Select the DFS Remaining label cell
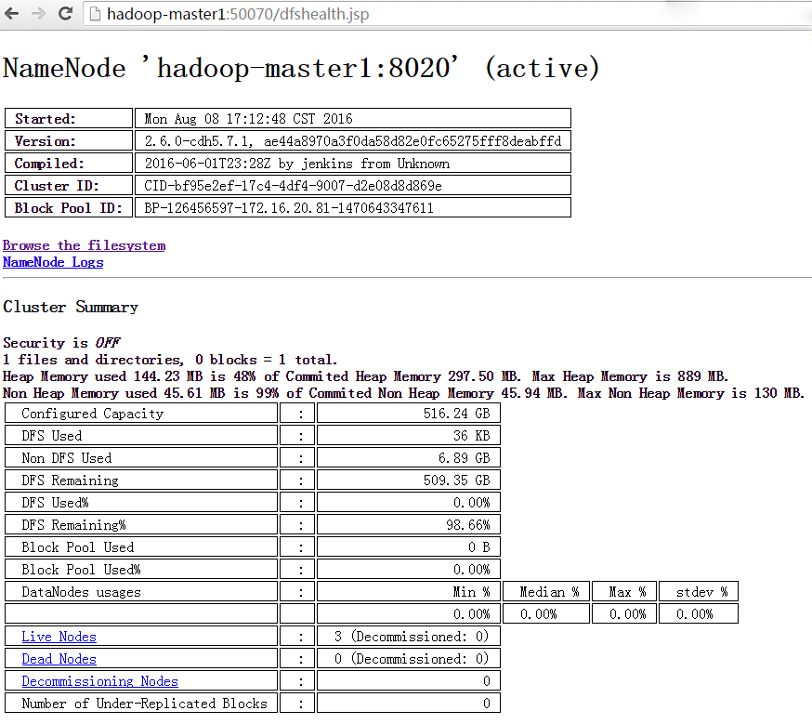Image resolution: width=812 pixels, height=724 pixels. pyautogui.click(x=141, y=480)
